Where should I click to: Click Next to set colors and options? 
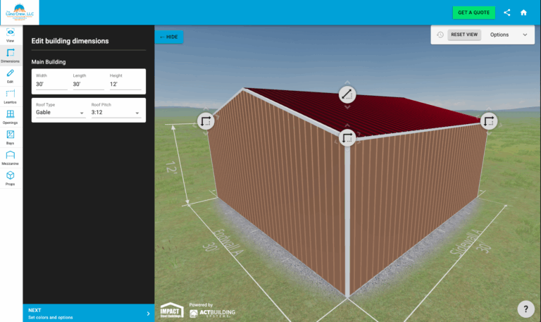(x=89, y=314)
